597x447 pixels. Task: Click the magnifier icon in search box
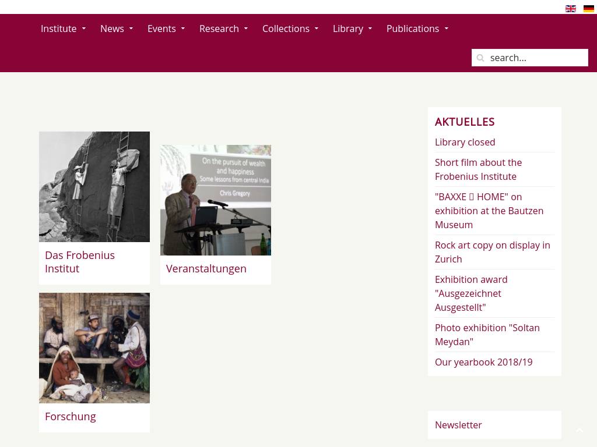coord(480,58)
